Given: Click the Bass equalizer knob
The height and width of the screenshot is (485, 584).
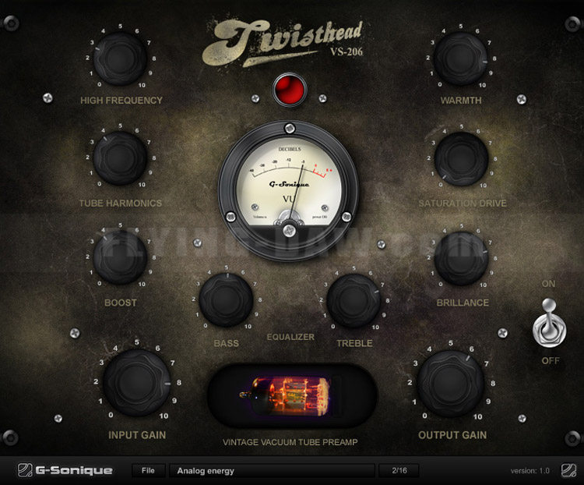Looking at the screenshot, I should coord(226,300).
